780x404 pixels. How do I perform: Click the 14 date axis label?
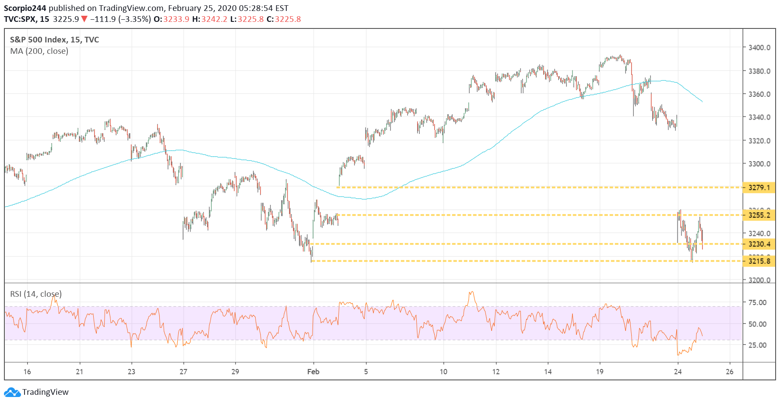(x=548, y=372)
